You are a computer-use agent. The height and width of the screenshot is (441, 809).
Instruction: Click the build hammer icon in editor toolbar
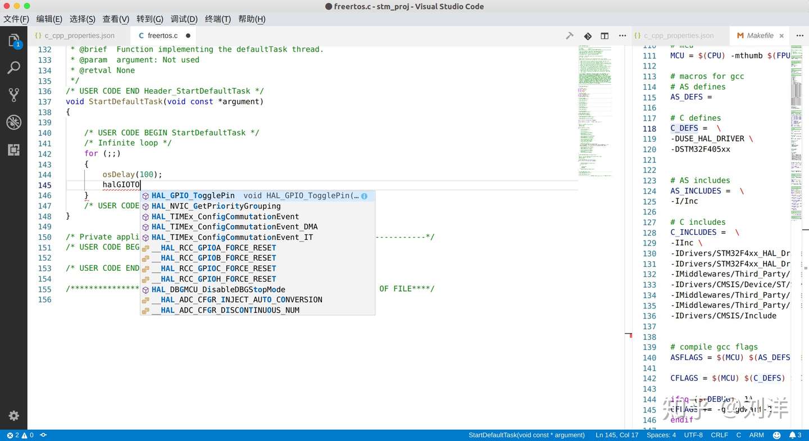point(570,35)
